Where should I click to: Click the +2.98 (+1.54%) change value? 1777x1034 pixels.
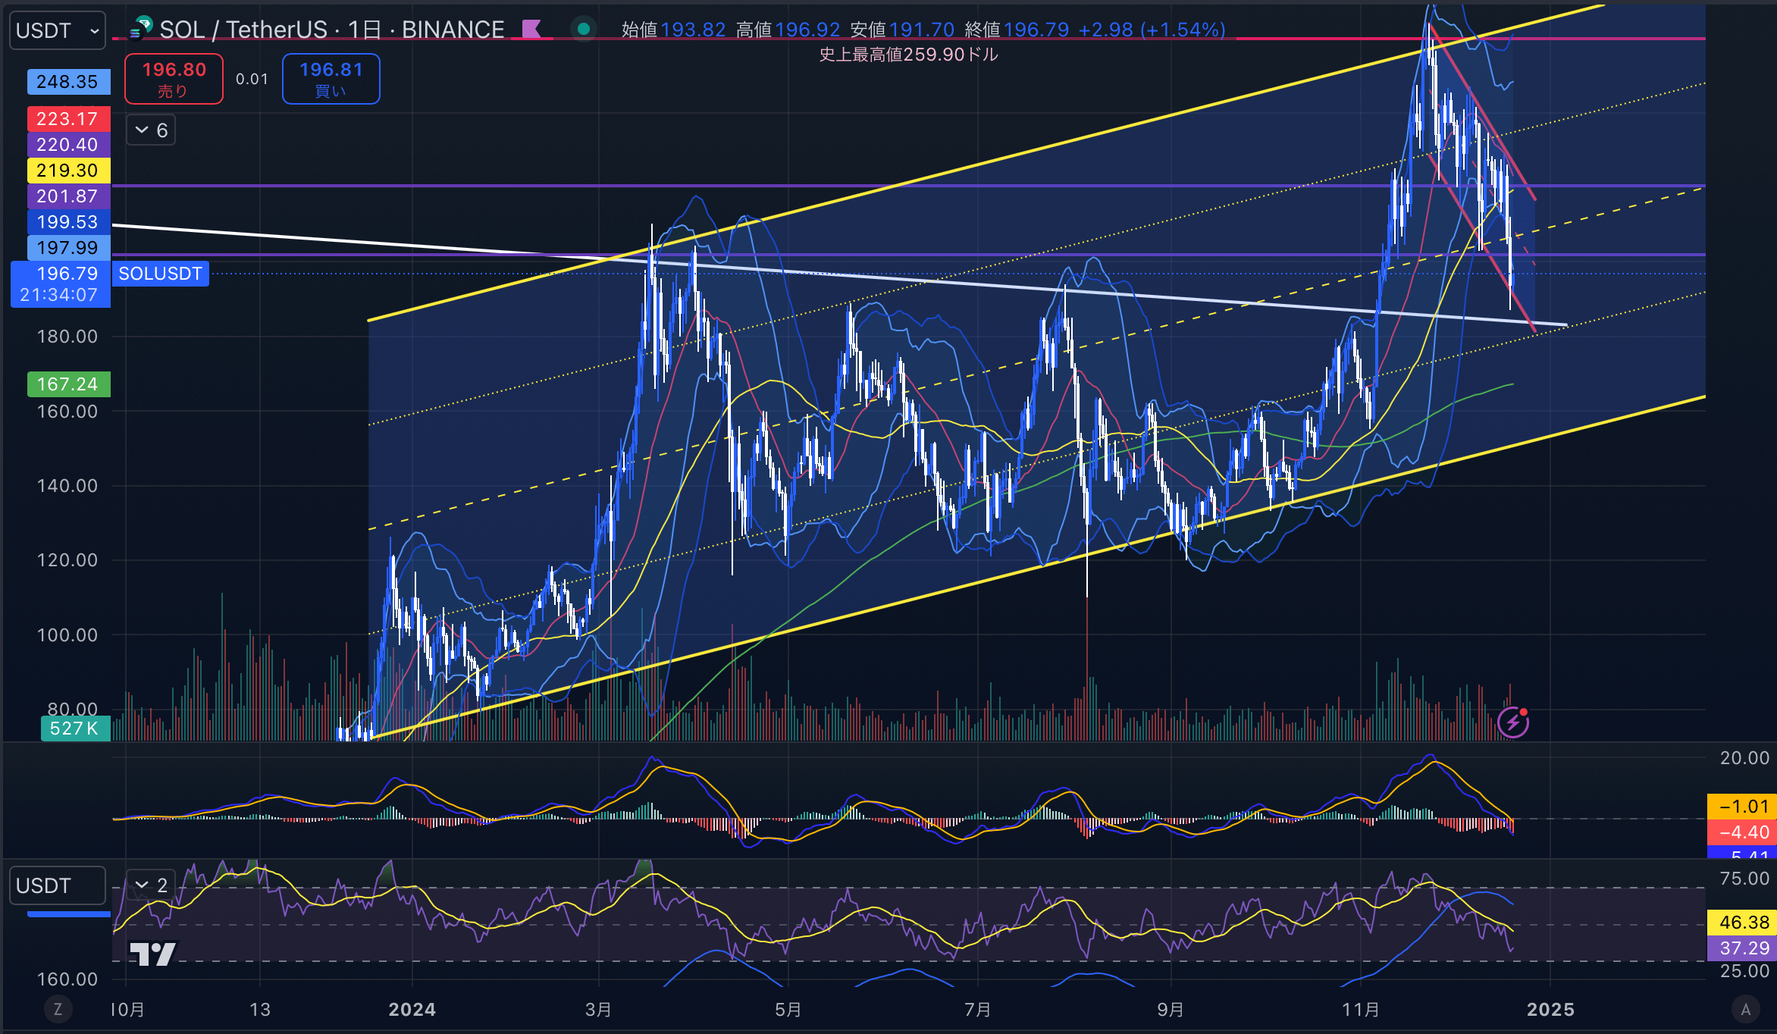tap(1152, 30)
